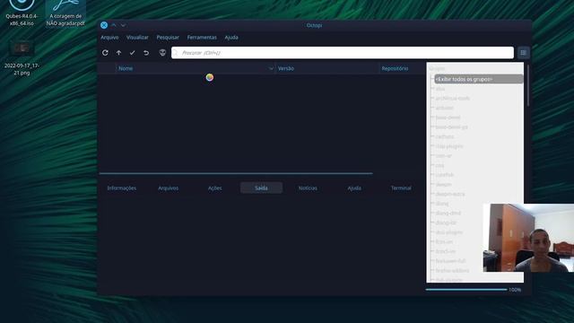The height and width of the screenshot is (323, 574).
Task: Select the 'alsa' group
Action: point(440,89)
